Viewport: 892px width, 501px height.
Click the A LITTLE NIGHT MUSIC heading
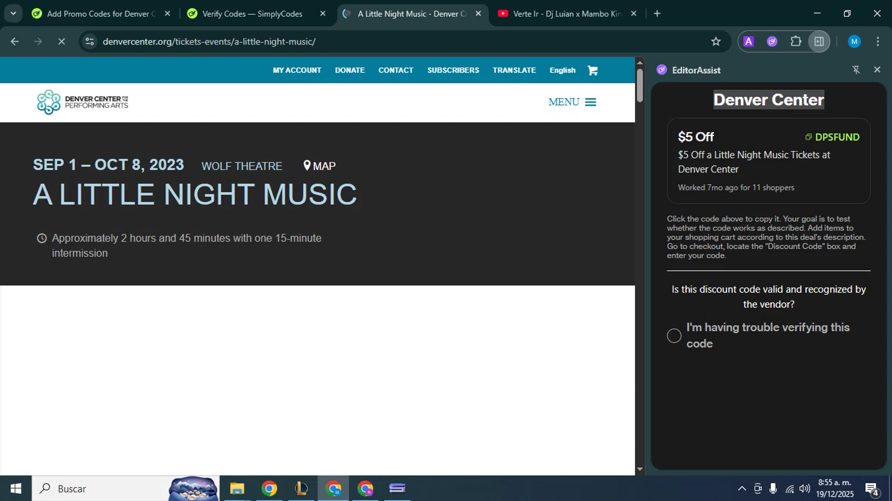point(195,194)
